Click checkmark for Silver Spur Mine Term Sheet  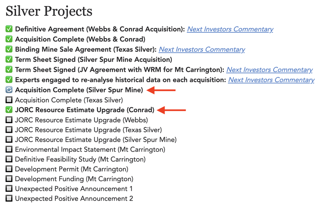click(9, 59)
